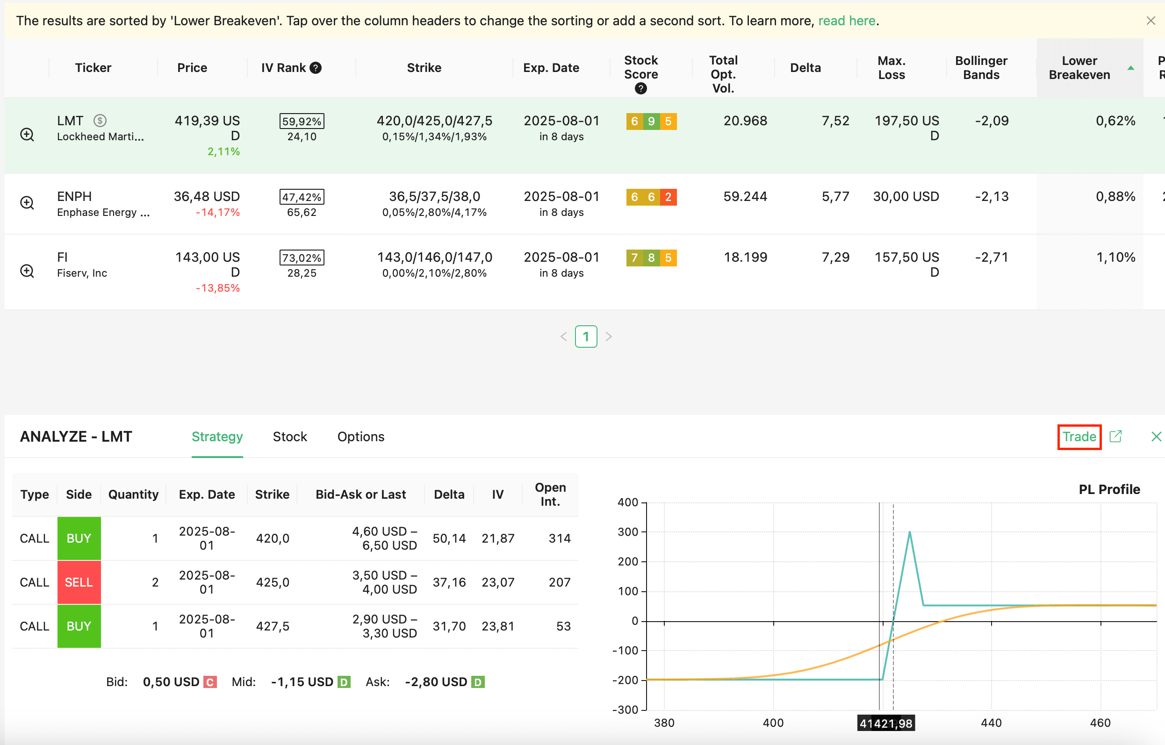Open analysis in external window icon

click(x=1115, y=437)
